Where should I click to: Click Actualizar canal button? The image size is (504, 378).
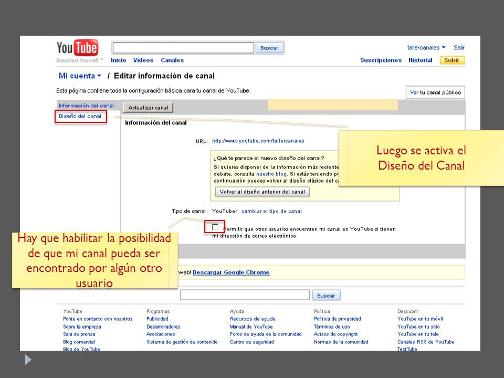[148, 108]
